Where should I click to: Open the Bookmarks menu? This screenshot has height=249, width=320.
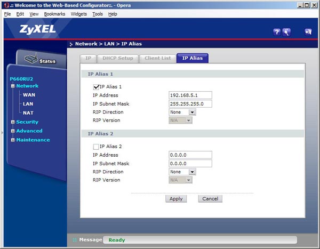click(x=54, y=14)
